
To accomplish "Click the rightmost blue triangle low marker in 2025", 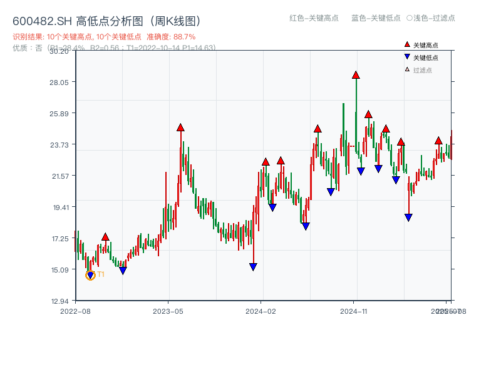I will click(x=408, y=217).
